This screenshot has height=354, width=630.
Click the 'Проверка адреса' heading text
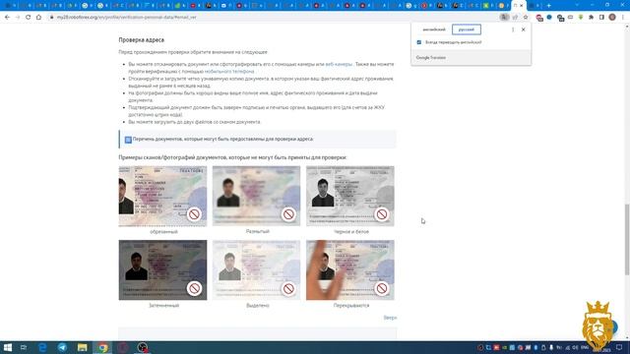point(142,40)
